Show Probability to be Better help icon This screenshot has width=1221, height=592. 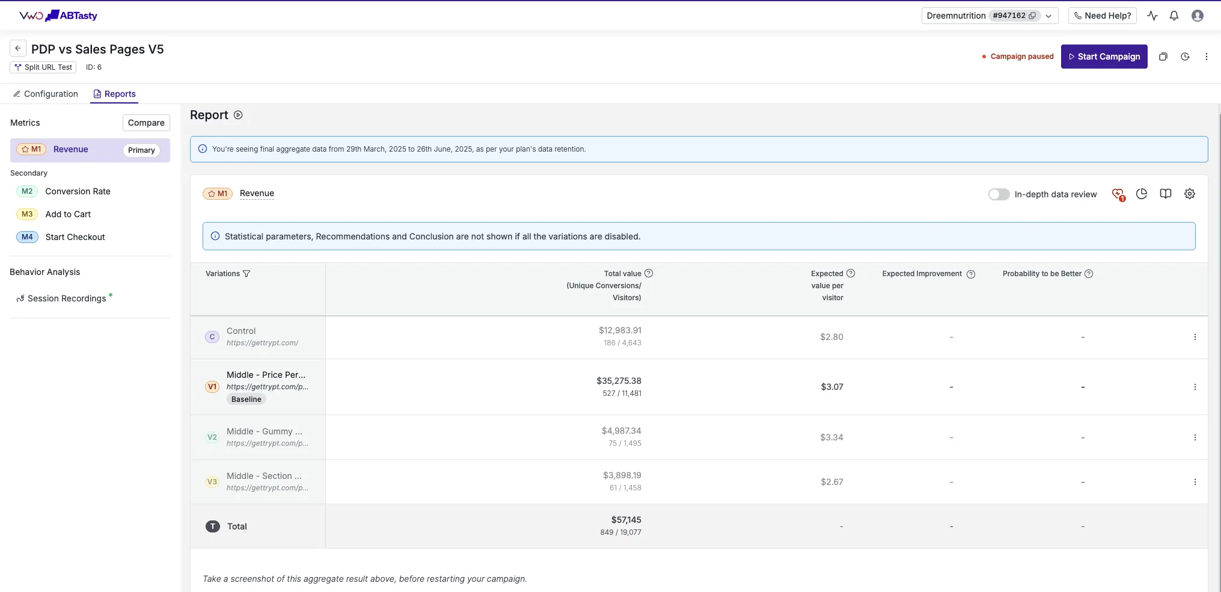click(1089, 274)
